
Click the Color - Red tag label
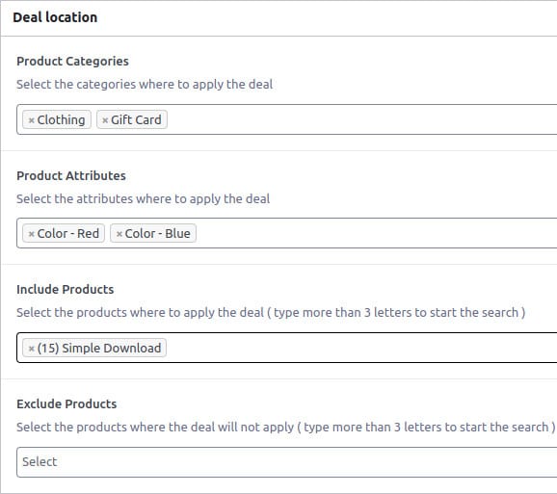[68, 233]
